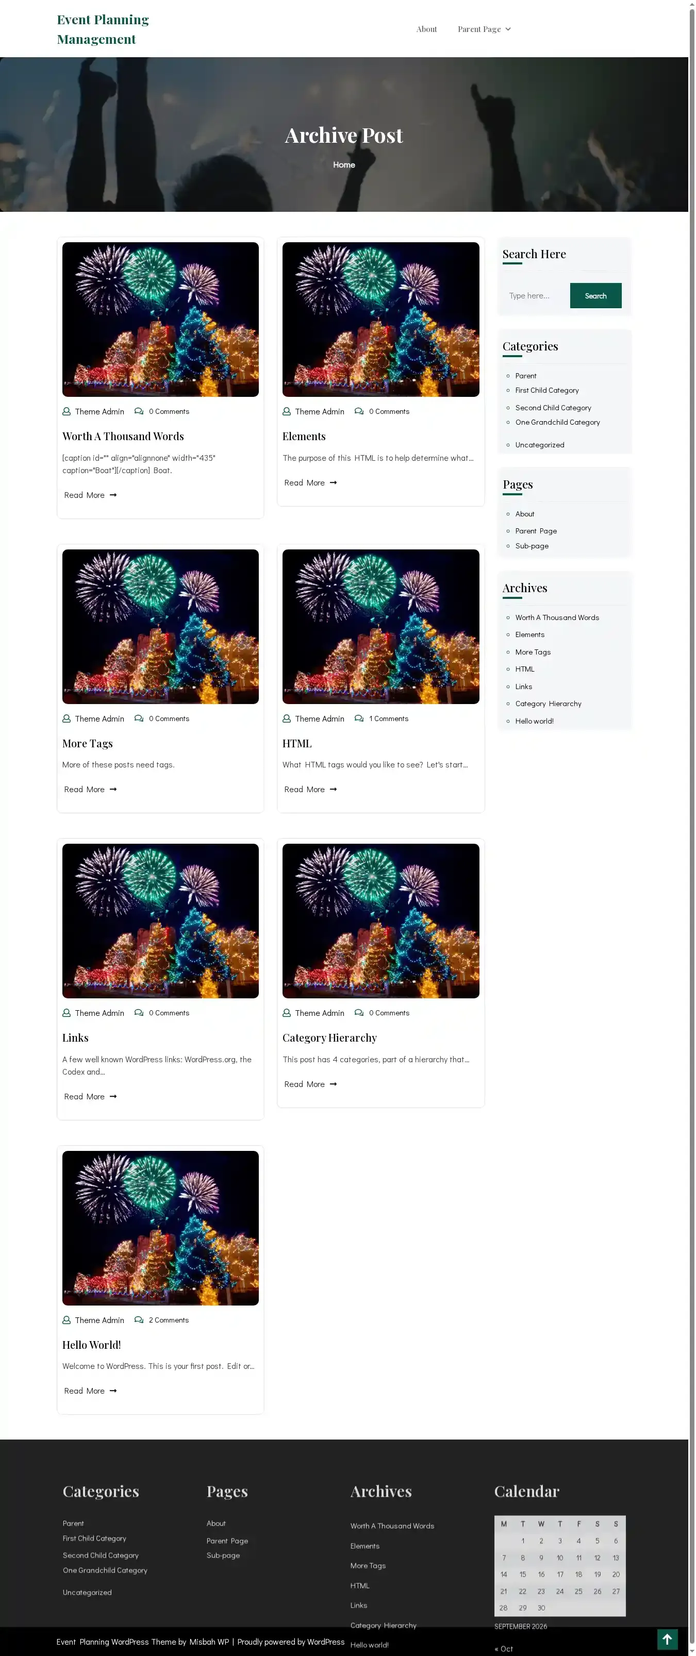Open Worth A Thousand Words in footer Archives
Viewport: 696px width, 1656px height.
[392, 1526]
